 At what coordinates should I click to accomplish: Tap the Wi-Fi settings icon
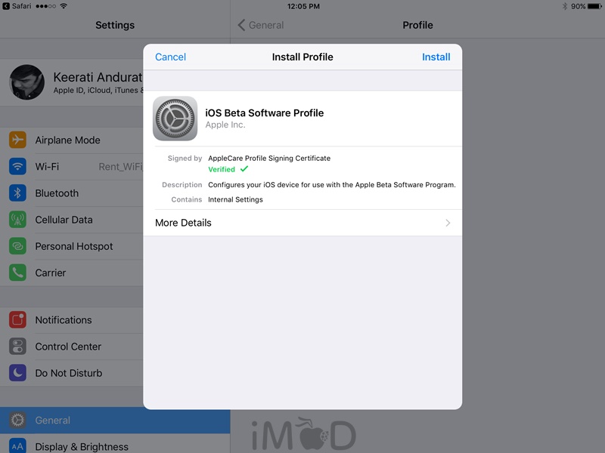click(x=17, y=167)
